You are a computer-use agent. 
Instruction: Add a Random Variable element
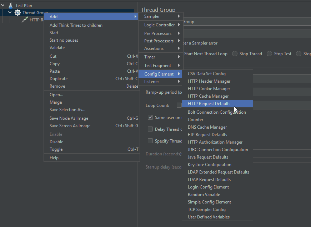(217, 195)
